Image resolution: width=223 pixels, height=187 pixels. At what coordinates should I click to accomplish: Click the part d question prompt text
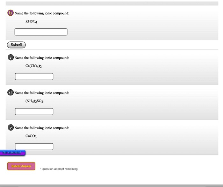[42, 93]
